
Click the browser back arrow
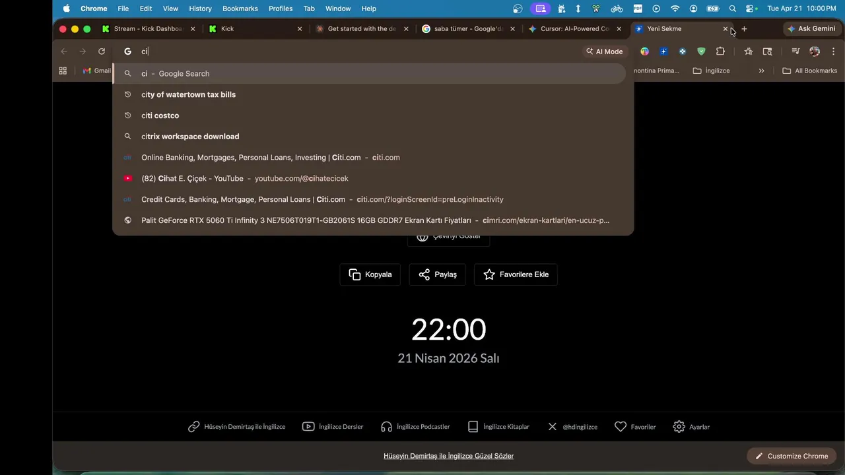pyautogui.click(x=64, y=51)
